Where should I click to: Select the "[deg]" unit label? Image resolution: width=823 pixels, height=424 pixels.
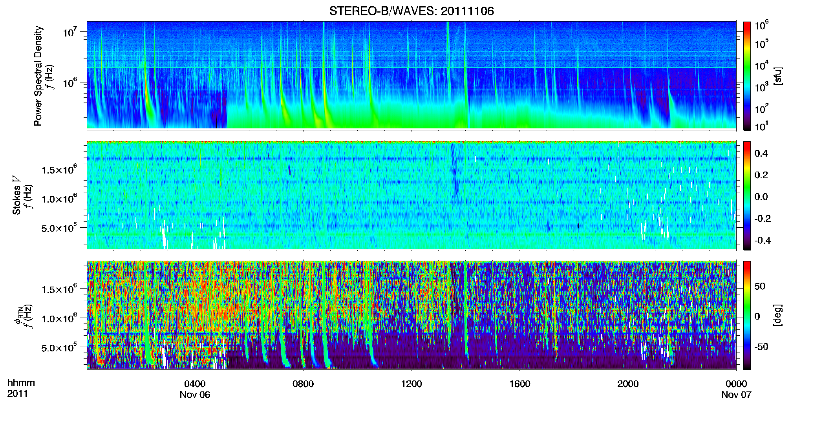(x=777, y=315)
